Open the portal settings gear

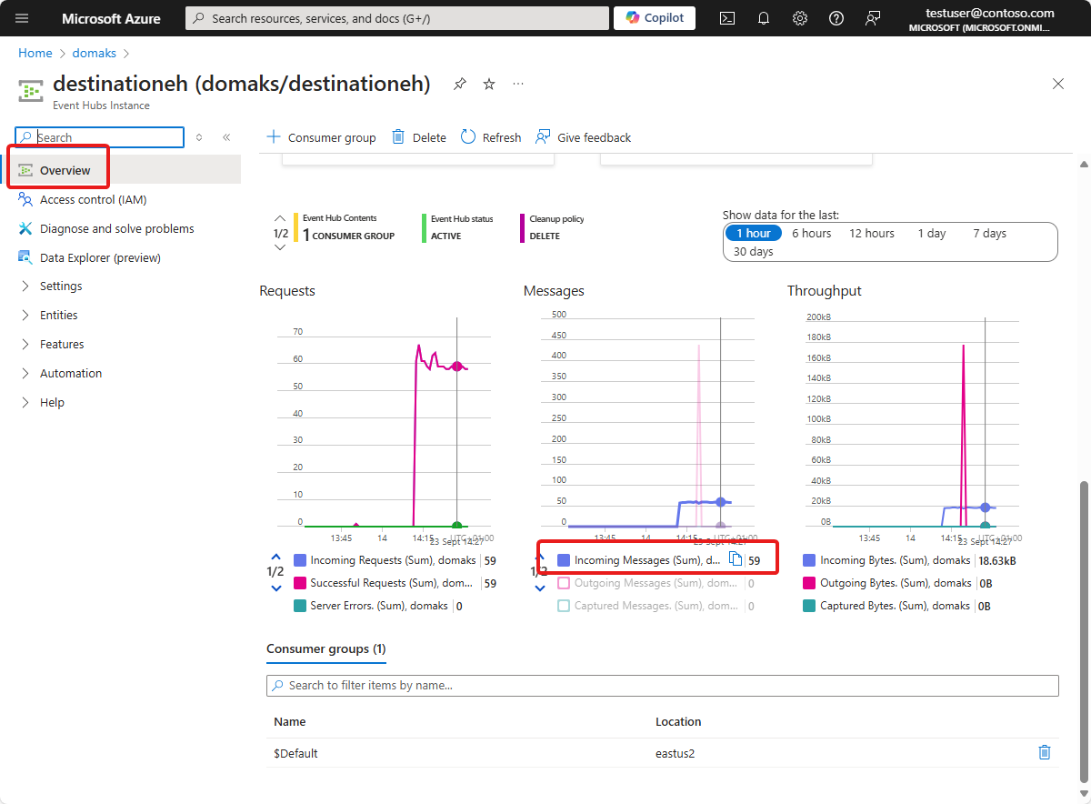[799, 17]
